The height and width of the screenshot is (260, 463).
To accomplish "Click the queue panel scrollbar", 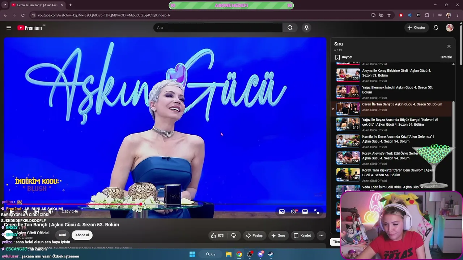I will coord(453,146).
